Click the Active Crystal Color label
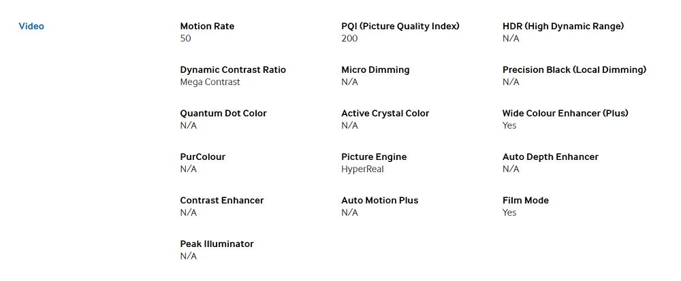Screen dimensions: 681x281 [385, 114]
